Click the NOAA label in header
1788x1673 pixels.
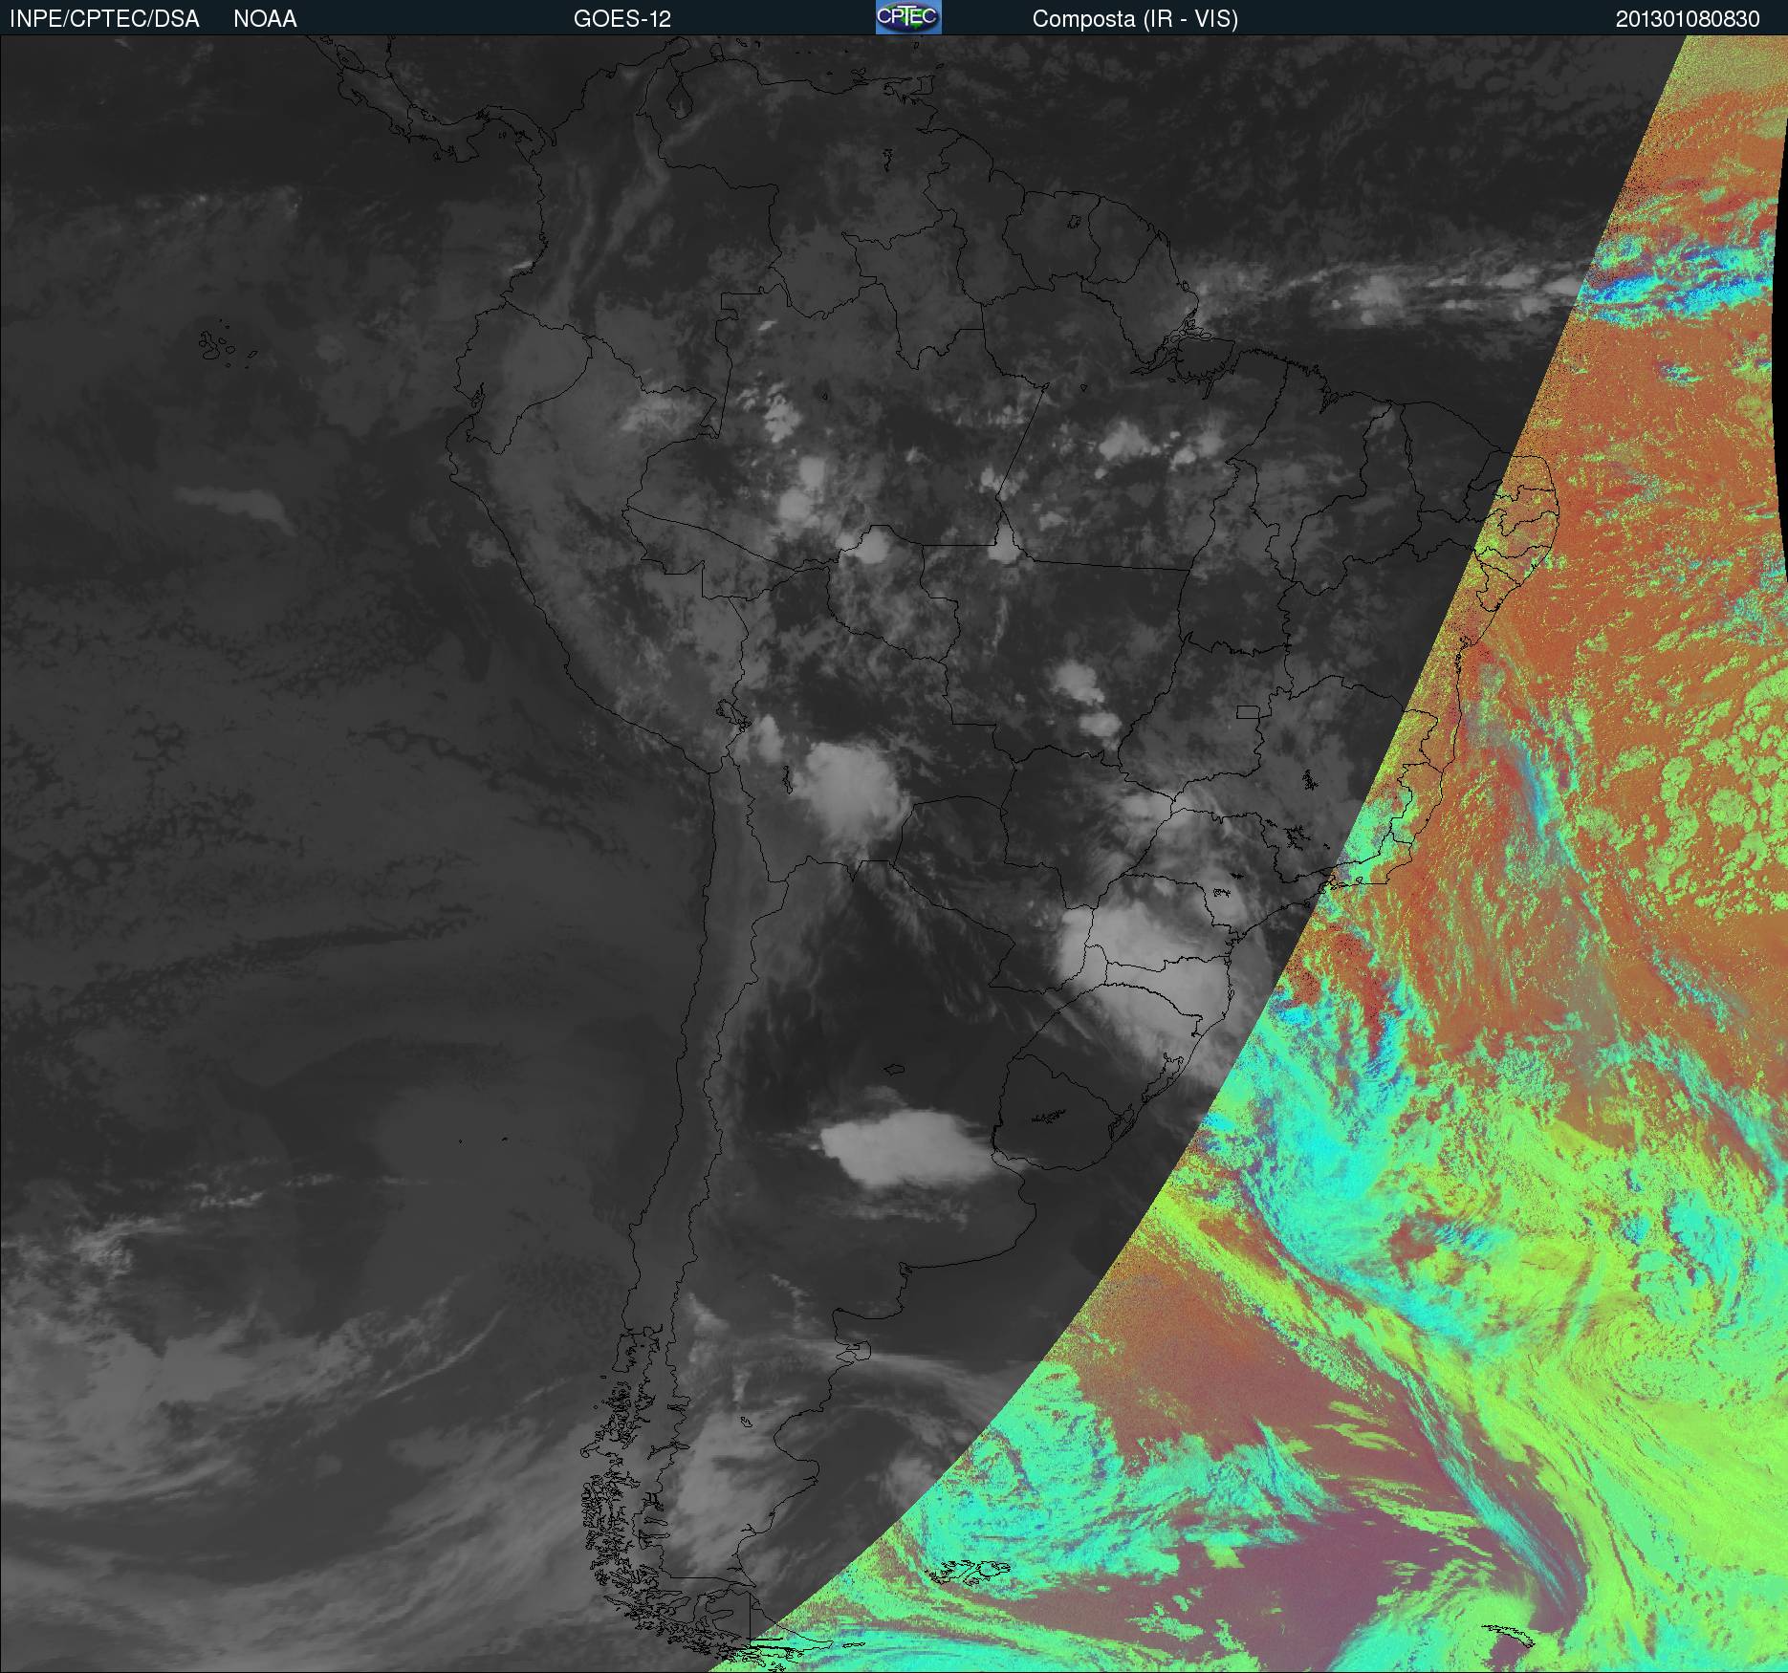pos(265,19)
